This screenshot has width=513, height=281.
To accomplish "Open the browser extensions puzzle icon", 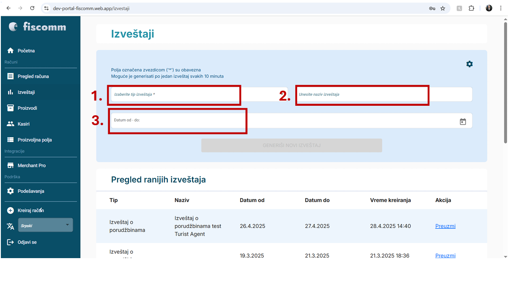I will 471,8.
